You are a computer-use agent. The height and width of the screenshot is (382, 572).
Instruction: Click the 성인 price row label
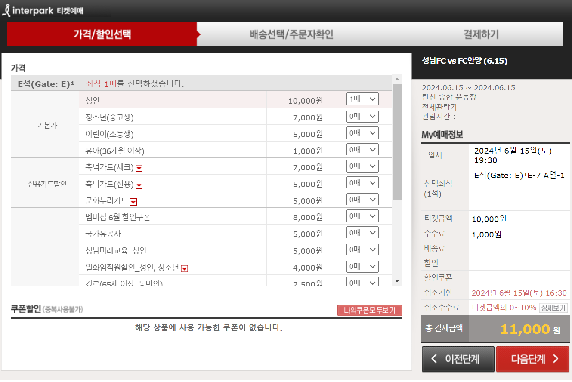(x=93, y=101)
